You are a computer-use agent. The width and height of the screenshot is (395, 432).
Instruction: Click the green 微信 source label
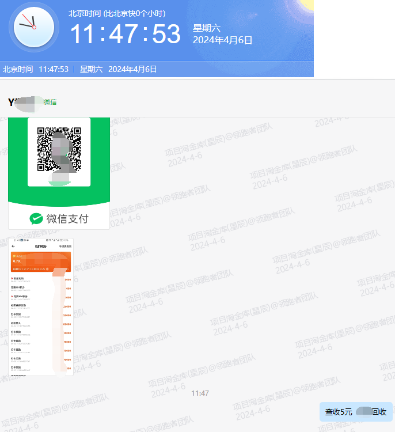[51, 102]
